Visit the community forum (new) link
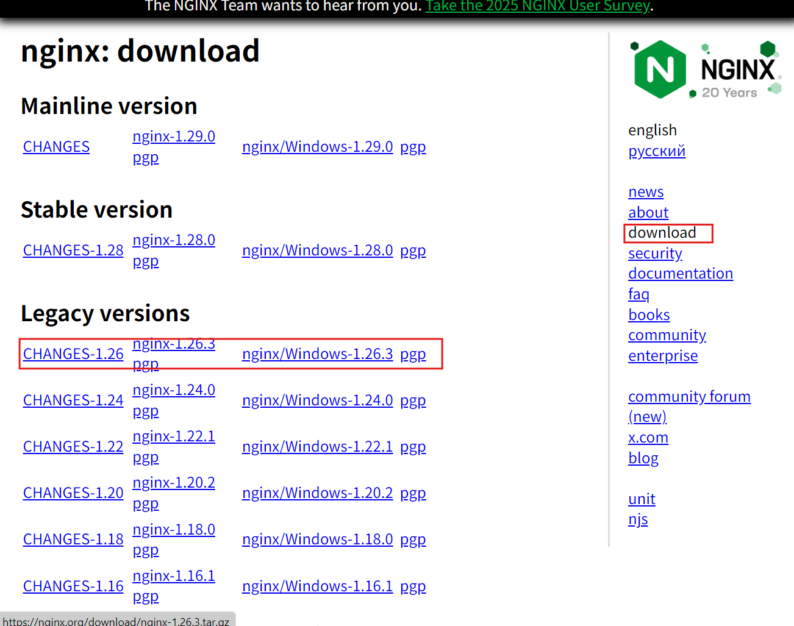 coord(689,407)
